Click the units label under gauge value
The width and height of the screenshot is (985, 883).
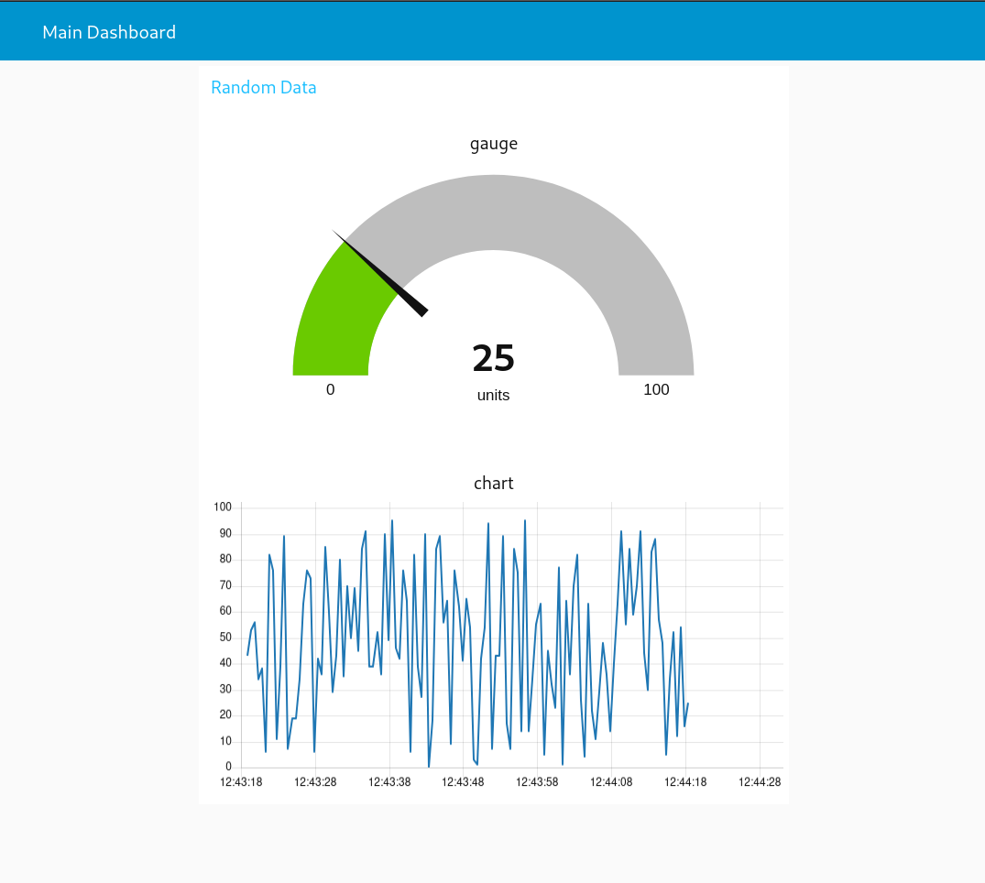493,396
